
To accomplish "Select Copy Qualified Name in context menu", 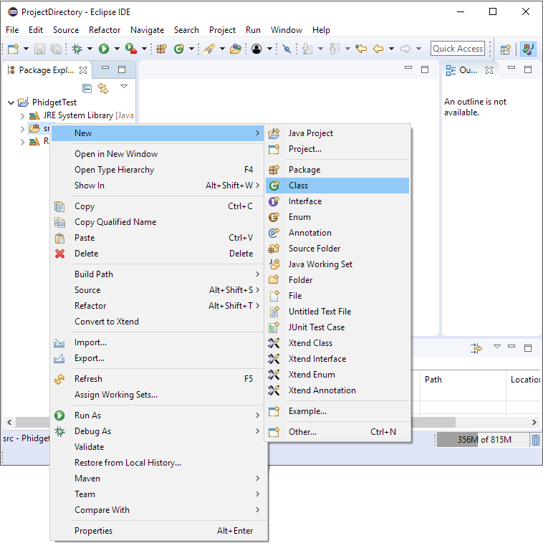I will (x=158, y=222).
